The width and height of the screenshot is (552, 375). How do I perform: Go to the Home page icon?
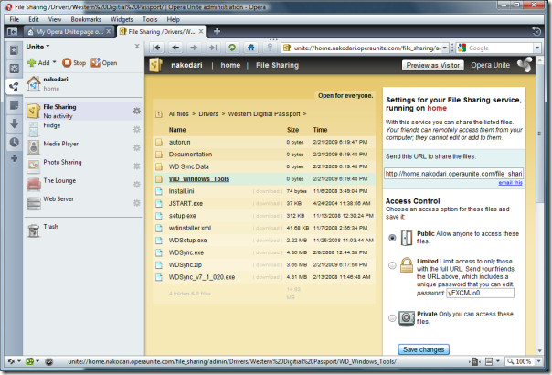click(x=250, y=48)
